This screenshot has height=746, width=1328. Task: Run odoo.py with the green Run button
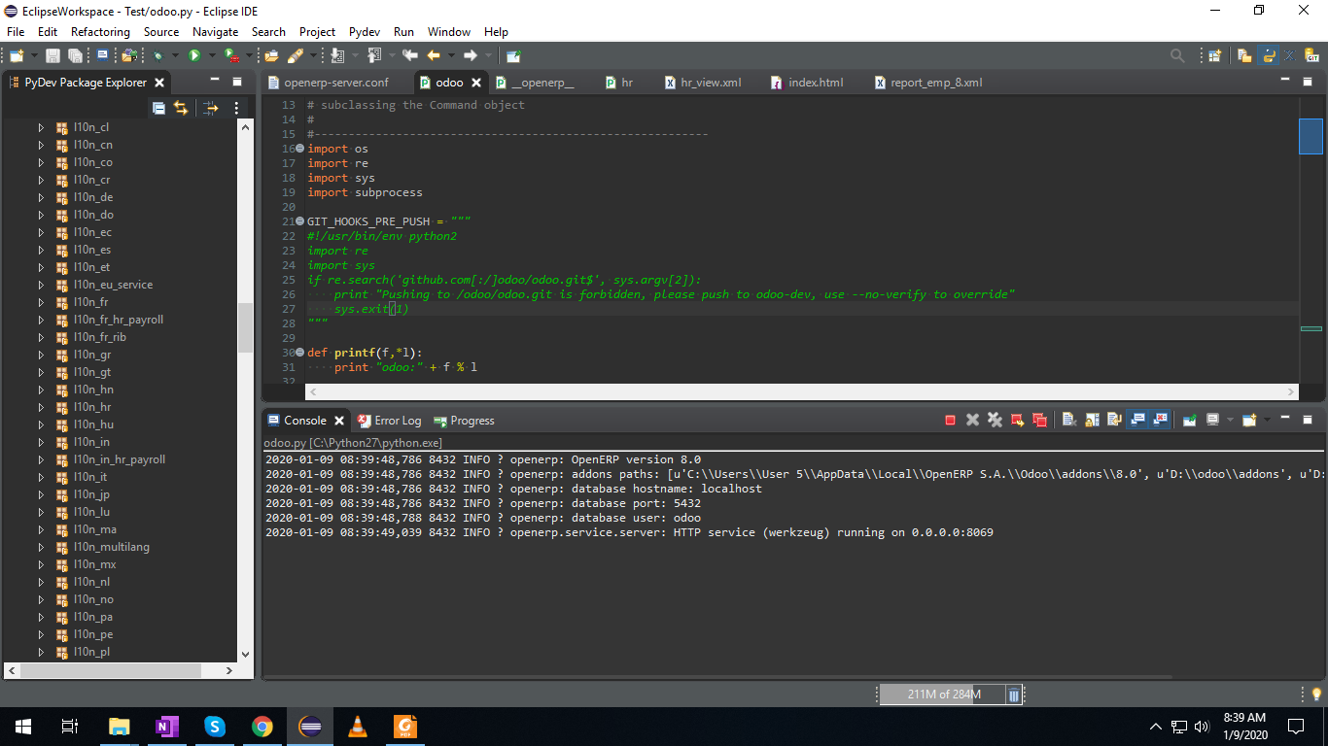point(193,55)
